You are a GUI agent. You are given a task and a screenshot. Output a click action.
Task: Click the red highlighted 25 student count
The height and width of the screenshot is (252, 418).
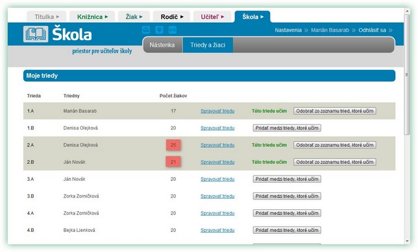pyautogui.click(x=173, y=145)
